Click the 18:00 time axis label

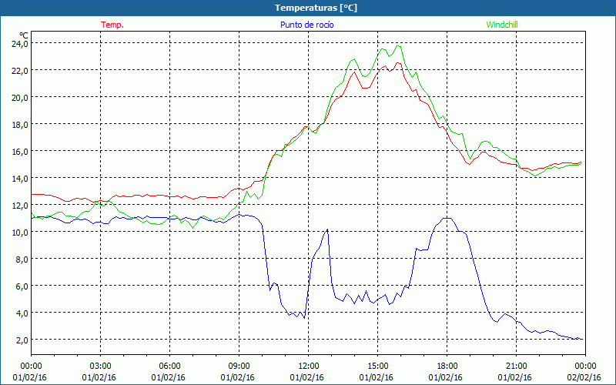(447, 367)
